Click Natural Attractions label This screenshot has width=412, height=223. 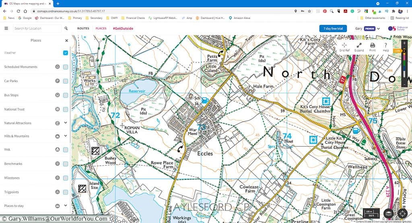tap(18, 123)
